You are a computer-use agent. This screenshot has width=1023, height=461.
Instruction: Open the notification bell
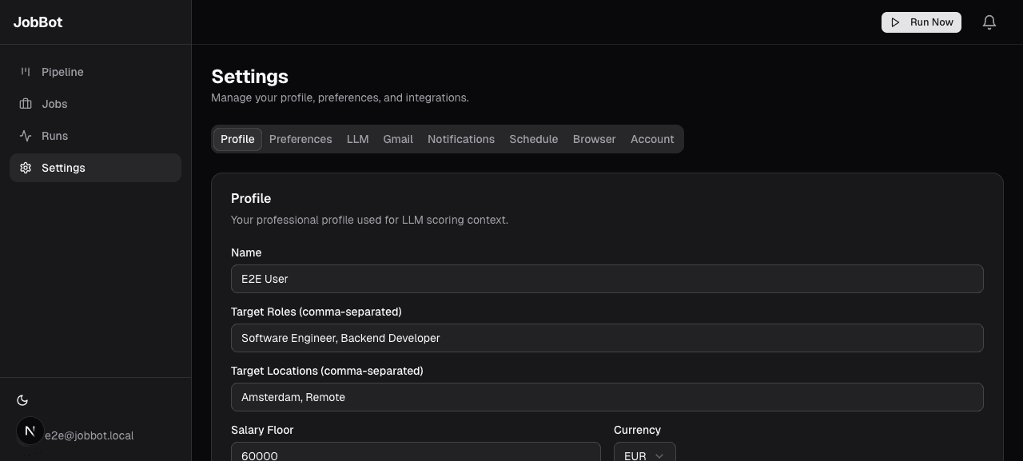989,22
